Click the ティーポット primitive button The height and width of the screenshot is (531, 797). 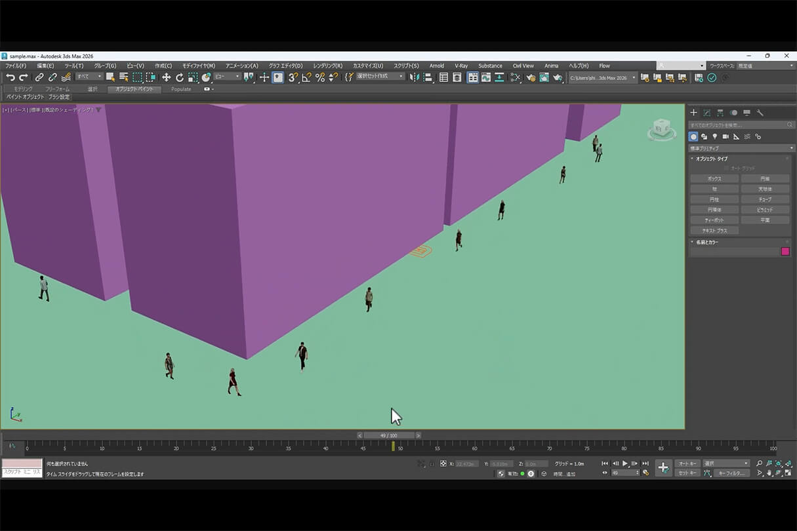pos(714,220)
